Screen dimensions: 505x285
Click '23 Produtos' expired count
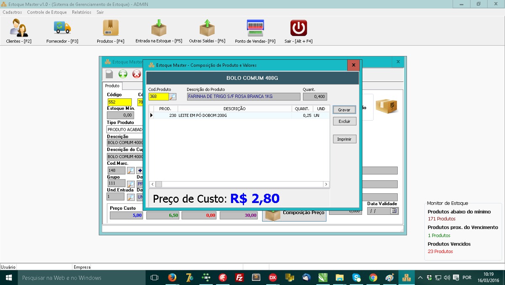[440, 251]
